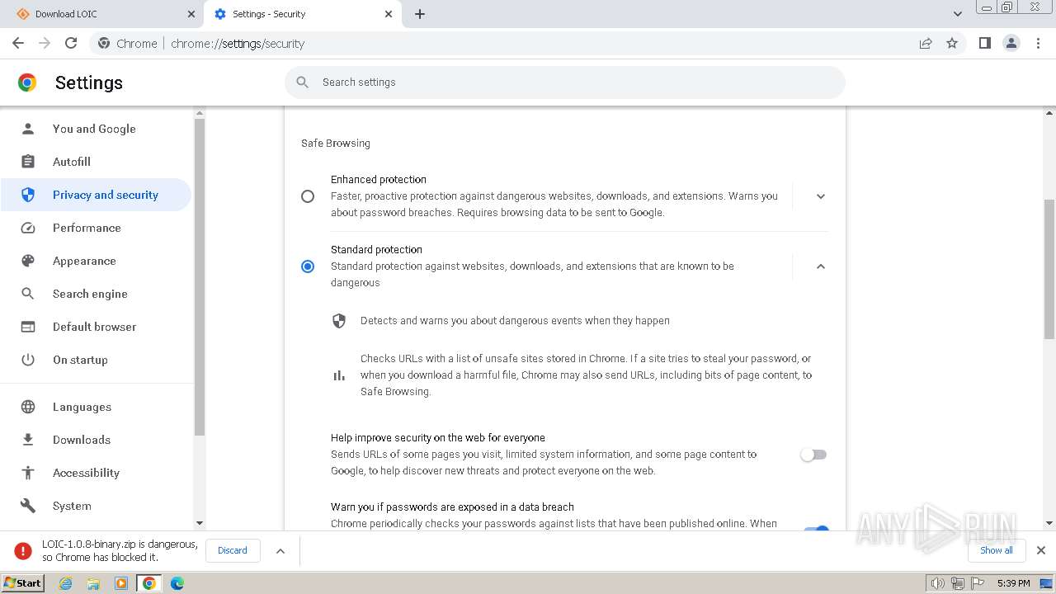This screenshot has height=594, width=1056.
Task: Click the Downloads arrow icon
Action: tap(28, 440)
